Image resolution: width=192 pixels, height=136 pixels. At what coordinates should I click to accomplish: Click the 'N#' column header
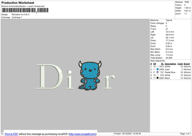(x=155, y=64)
